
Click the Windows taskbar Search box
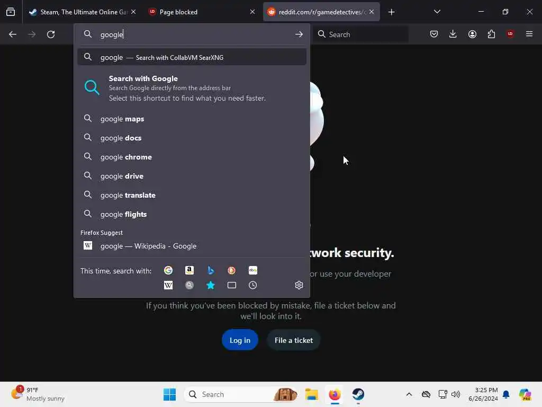tap(241, 394)
